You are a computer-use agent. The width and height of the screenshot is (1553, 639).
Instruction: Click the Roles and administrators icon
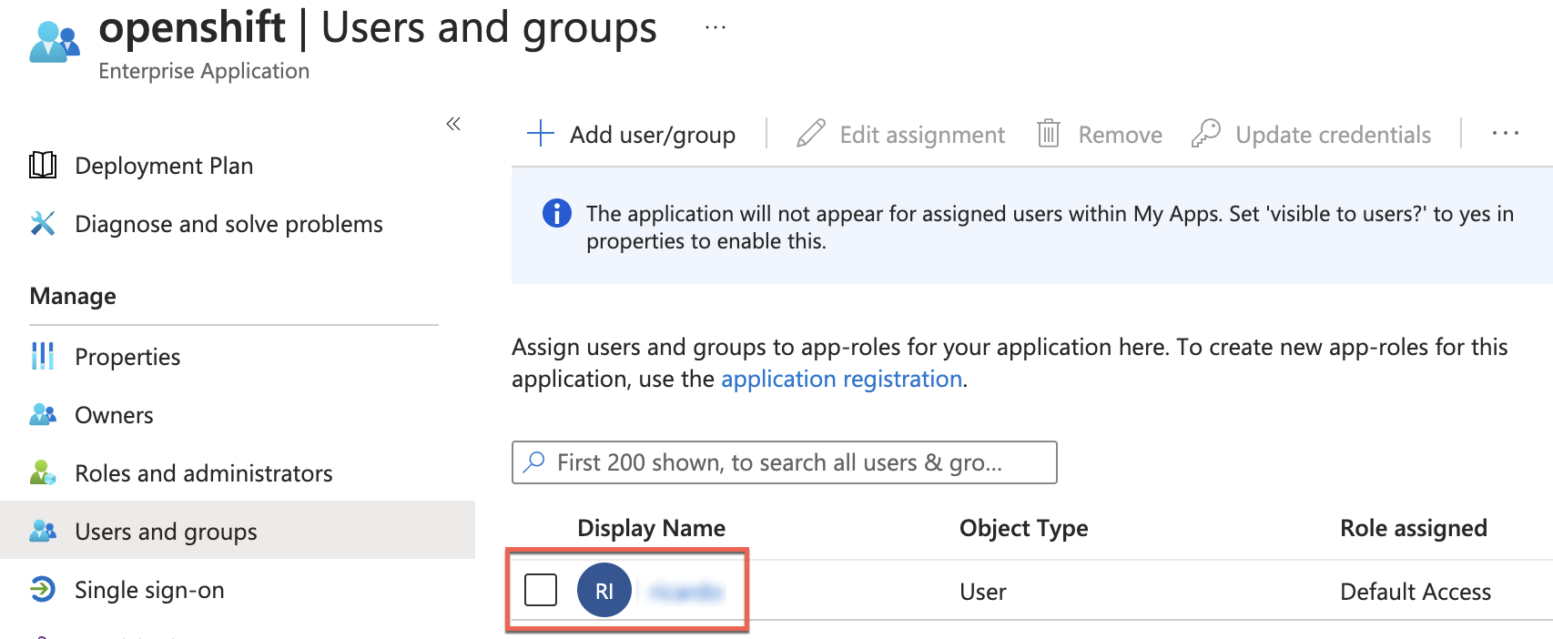pos(43,473)
